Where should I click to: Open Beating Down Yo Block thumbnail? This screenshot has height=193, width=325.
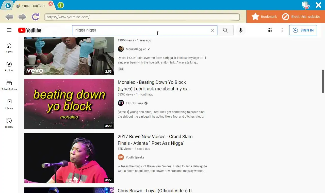coord(69,104)
